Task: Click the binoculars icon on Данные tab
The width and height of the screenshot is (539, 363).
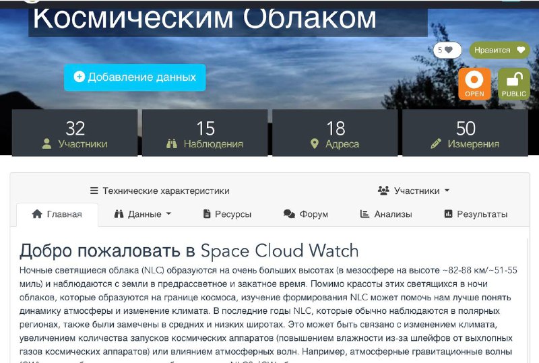Action: (119, 213)
